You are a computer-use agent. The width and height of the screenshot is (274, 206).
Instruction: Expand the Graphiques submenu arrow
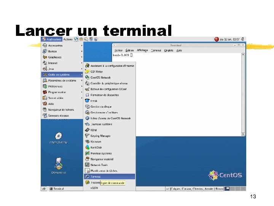tap(81, 57)
